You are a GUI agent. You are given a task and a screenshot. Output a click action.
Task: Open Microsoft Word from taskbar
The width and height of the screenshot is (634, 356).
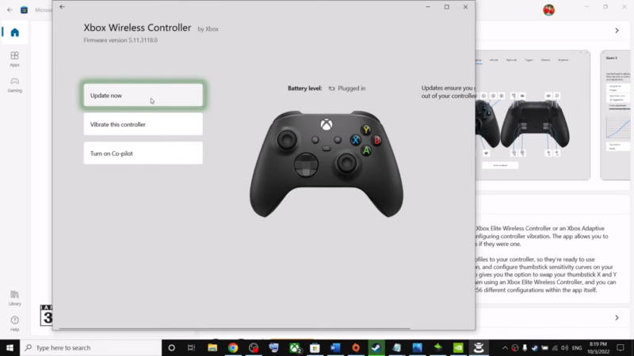[x=335, y=347]
